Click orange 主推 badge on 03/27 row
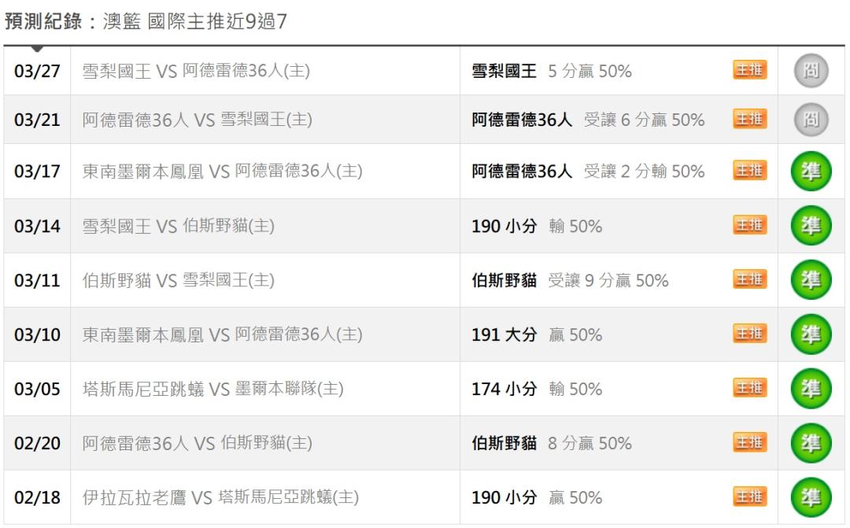 click(750, 72)
